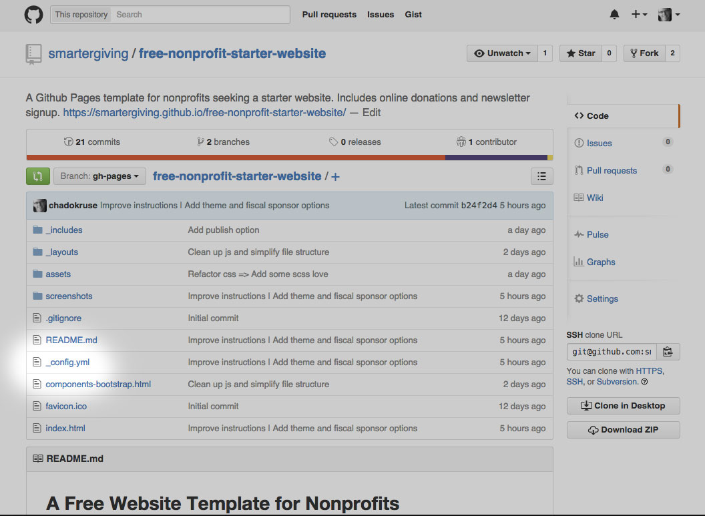705x516 pixels.
Task: Star this repository
Action: (580, 53)
